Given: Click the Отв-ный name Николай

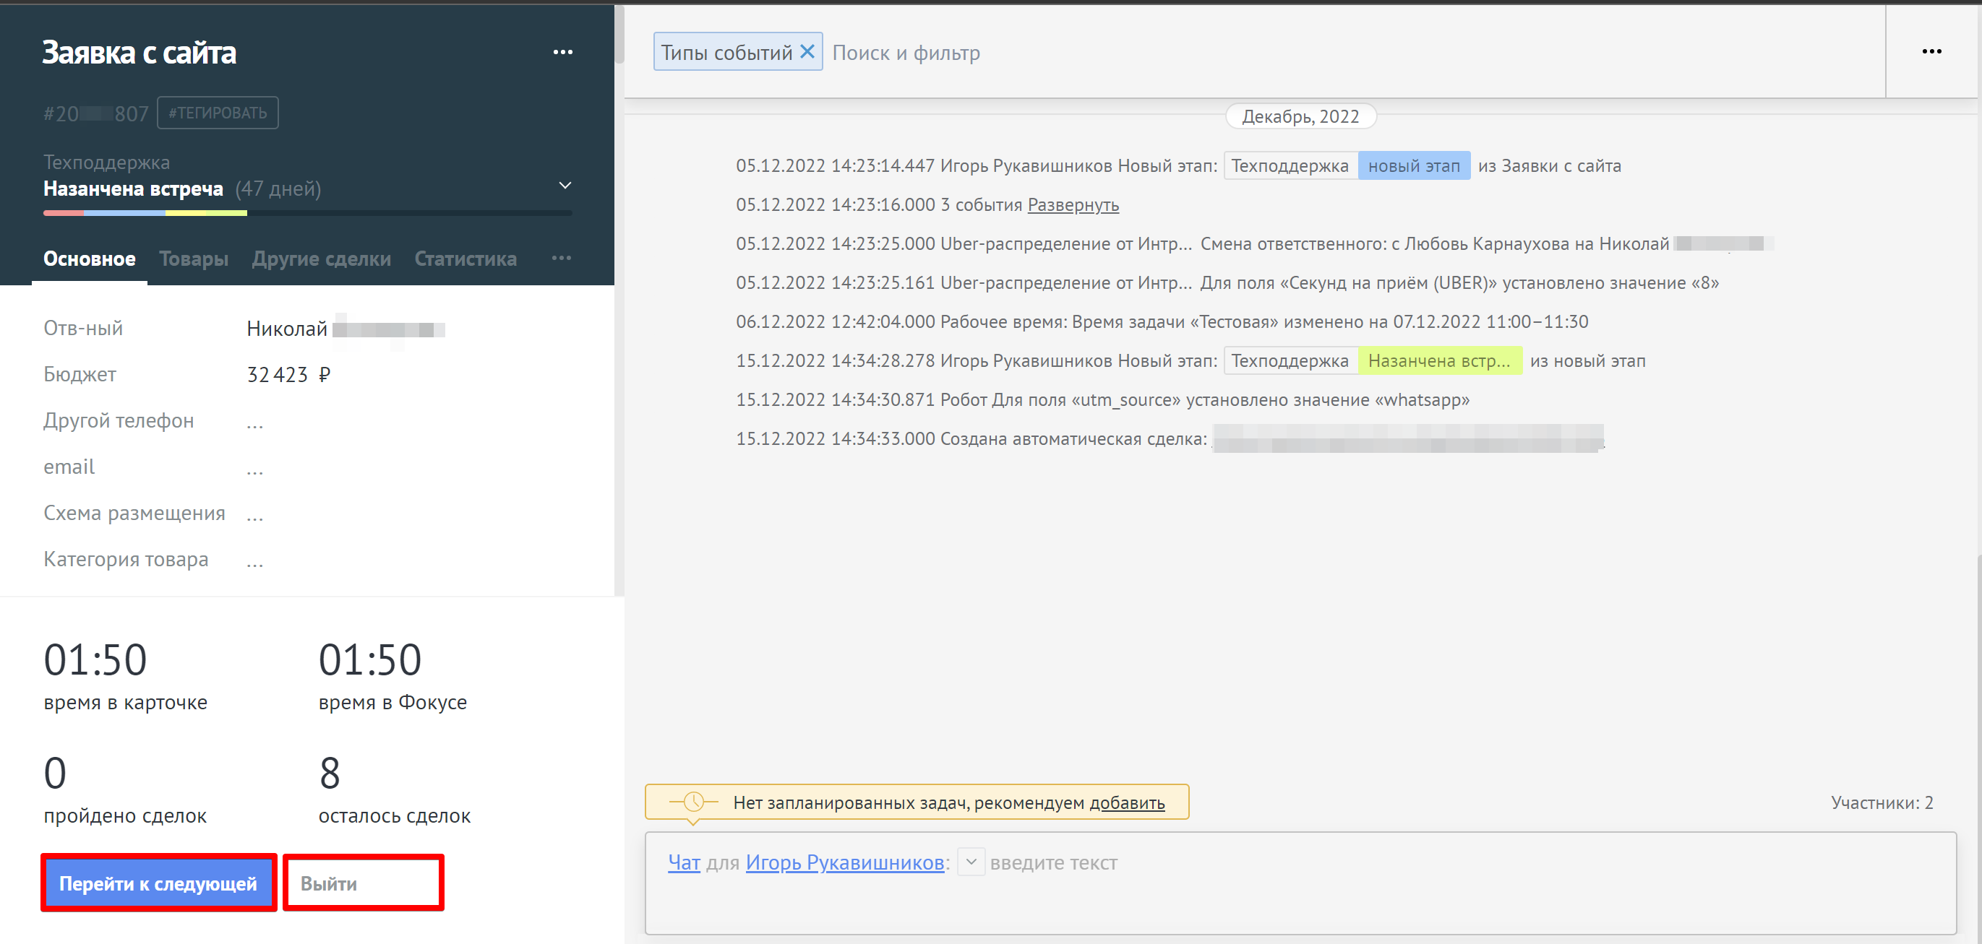Looking at the screenshot, I should tap(287, 329).
